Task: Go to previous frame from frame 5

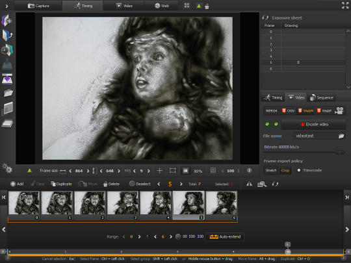Action: click(x=159, y=184)
